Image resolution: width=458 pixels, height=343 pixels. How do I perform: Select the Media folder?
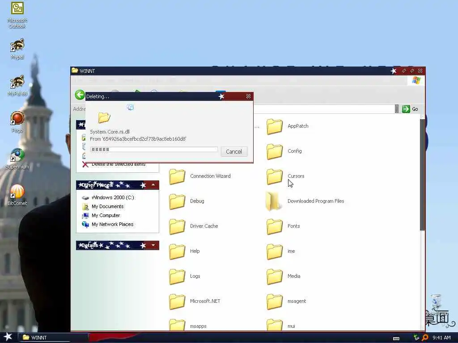(x=283, y=276)
